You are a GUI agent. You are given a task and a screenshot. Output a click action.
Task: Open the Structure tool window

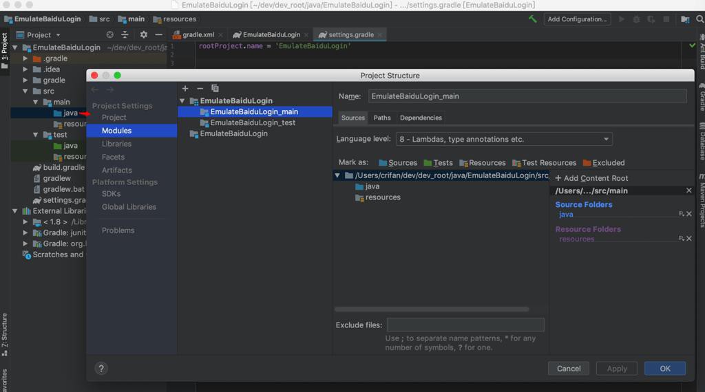5,334
